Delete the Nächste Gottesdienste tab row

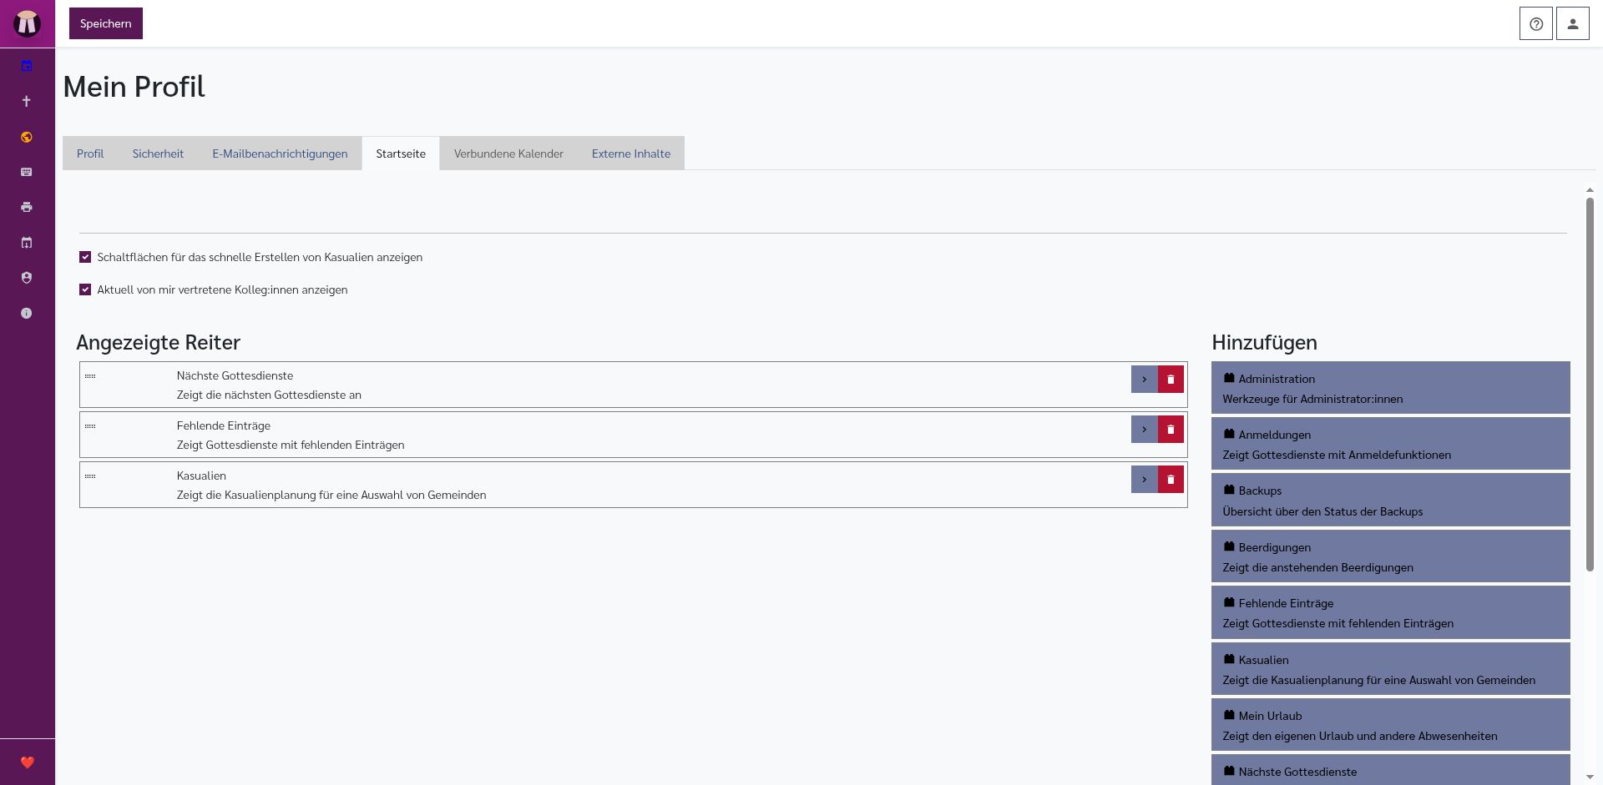coord(1171,379)
